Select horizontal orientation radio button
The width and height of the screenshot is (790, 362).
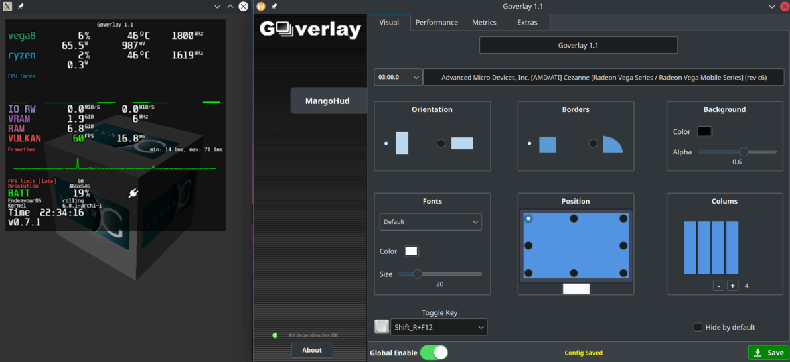point(441,143)
